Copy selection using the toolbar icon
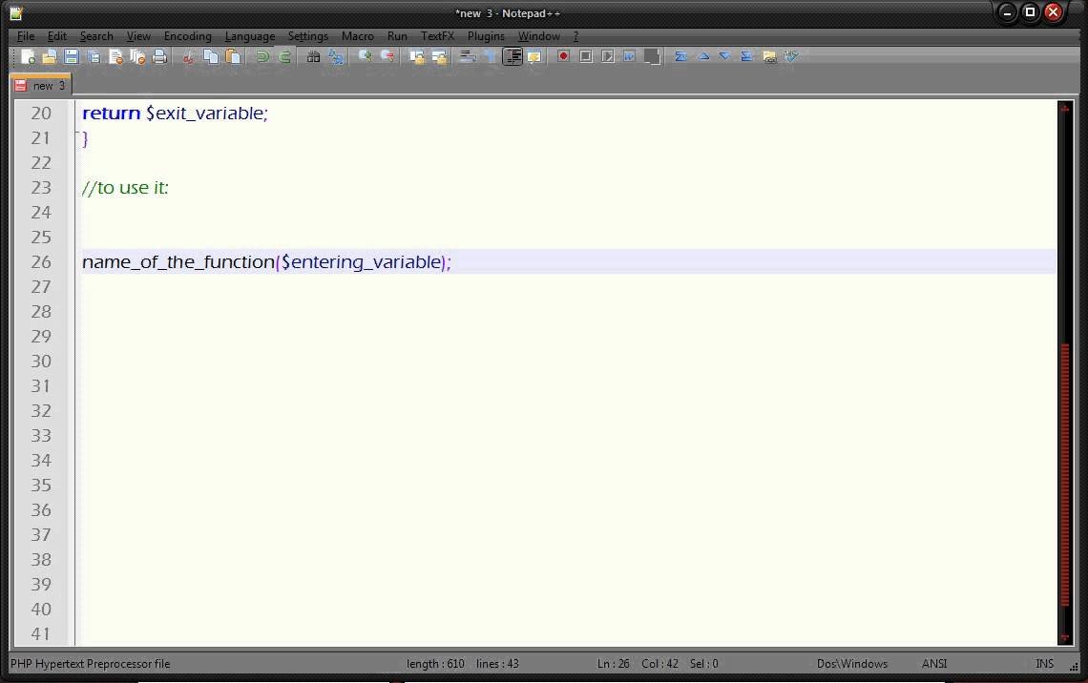The height and width of the screenshot is (683, 1088). pyautogui.click(x=210, y=57)
